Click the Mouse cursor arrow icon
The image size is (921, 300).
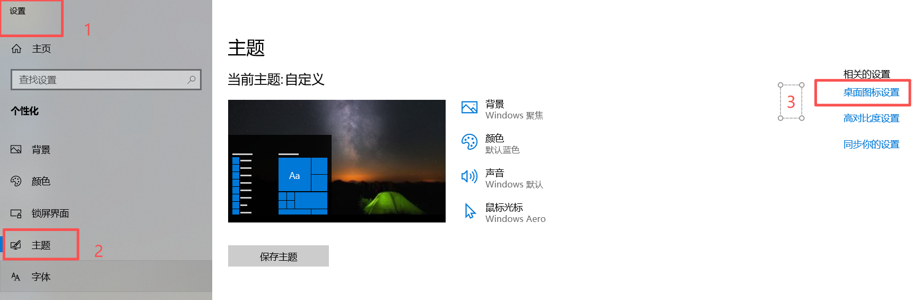[470, 211]
